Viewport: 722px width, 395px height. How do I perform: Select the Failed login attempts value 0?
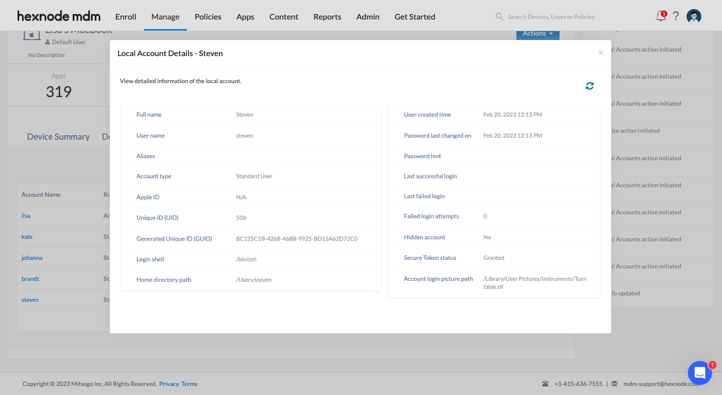(x=485, y=216)
